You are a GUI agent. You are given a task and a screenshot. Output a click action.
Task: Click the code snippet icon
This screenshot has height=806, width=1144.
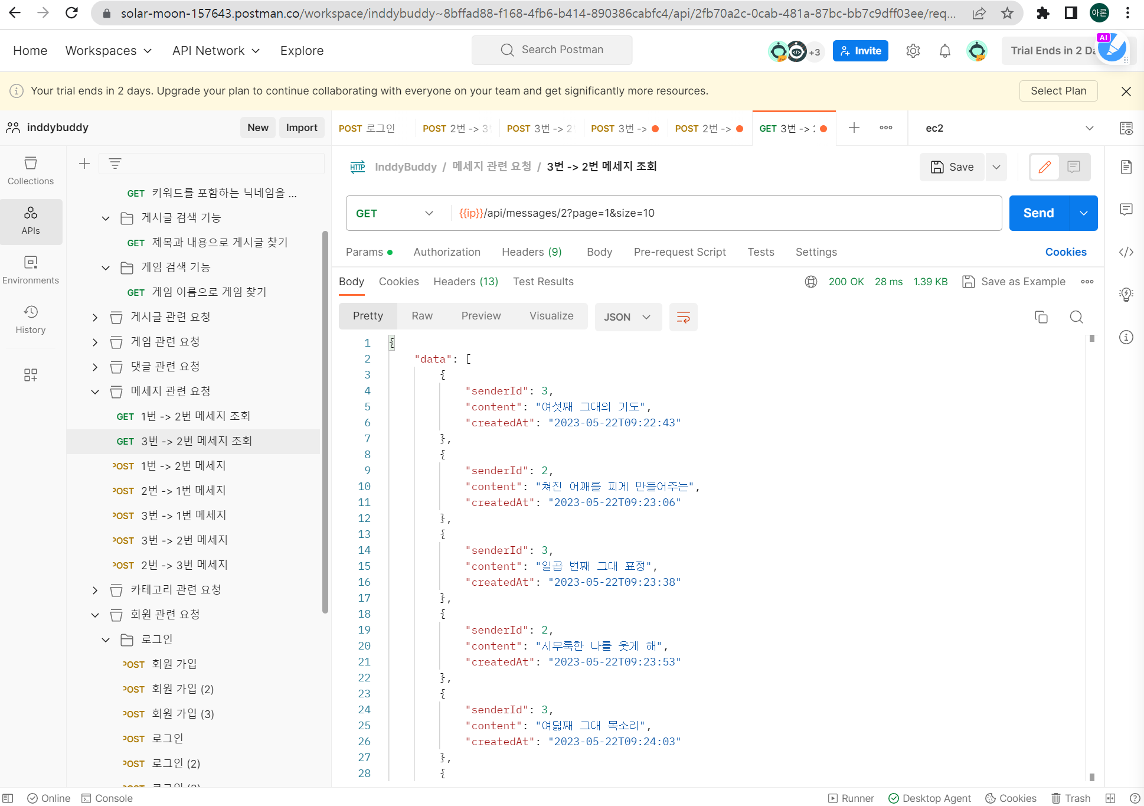pyautogui.click(x=1126, y=252)
